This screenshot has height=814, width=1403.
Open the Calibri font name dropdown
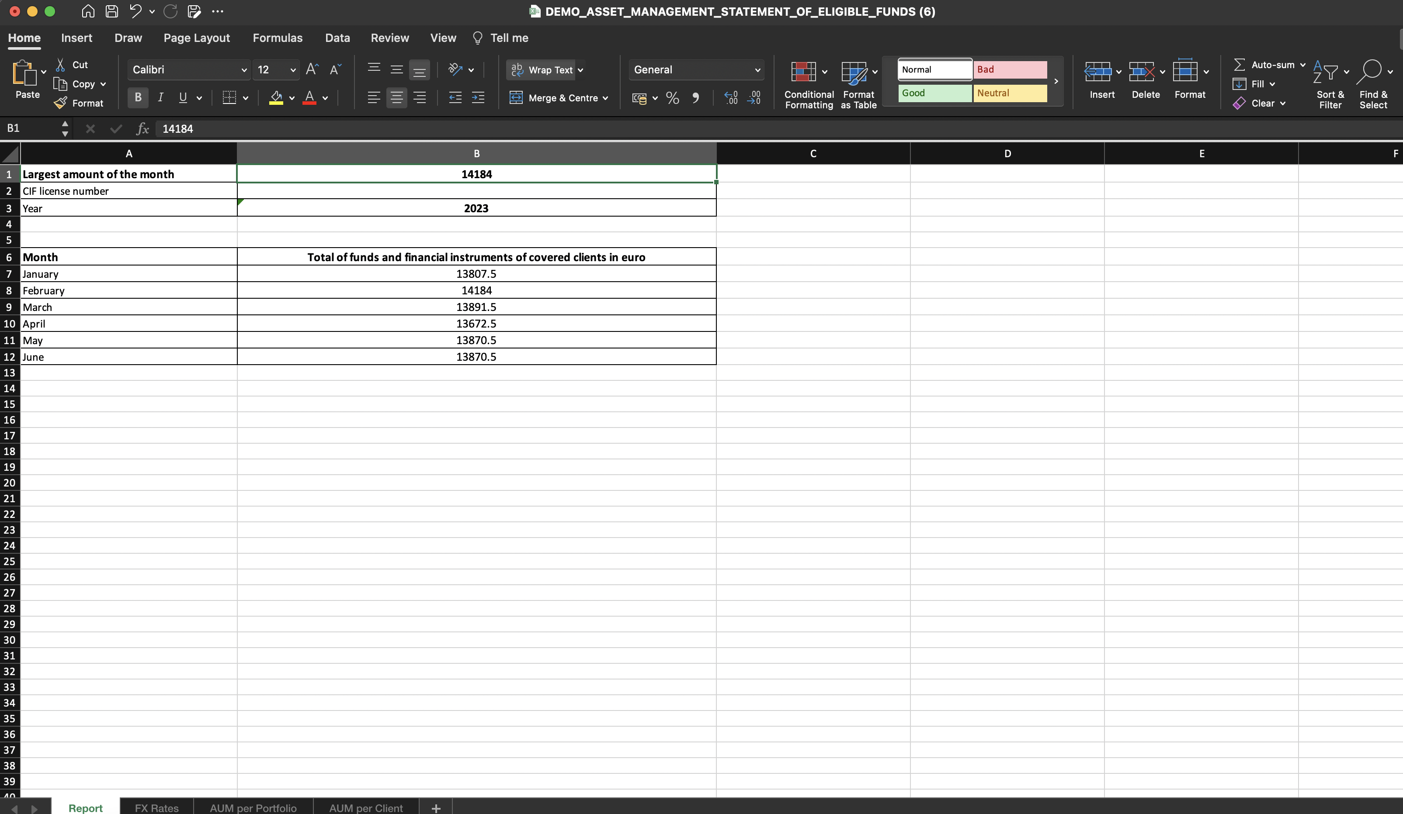[x=243, y=70]
